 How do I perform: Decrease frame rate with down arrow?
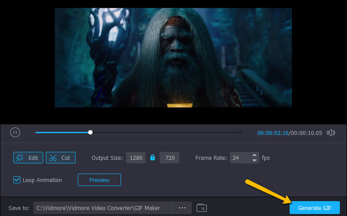[255, 161]
